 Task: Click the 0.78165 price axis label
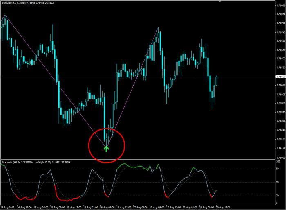point(281,139)
